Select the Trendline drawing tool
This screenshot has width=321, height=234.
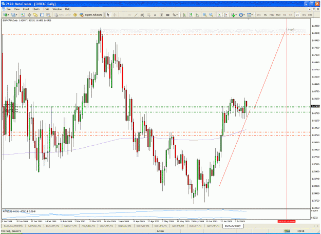pyautogui.click(x=136, y=15)
